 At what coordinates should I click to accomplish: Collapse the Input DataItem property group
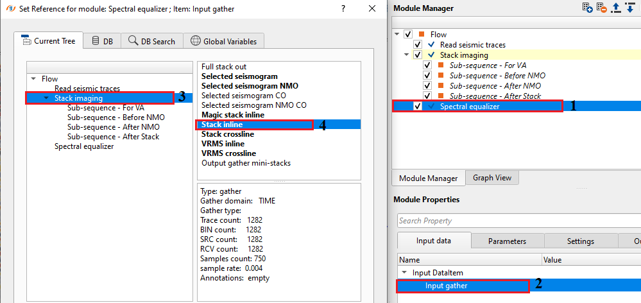click(404, 273)
